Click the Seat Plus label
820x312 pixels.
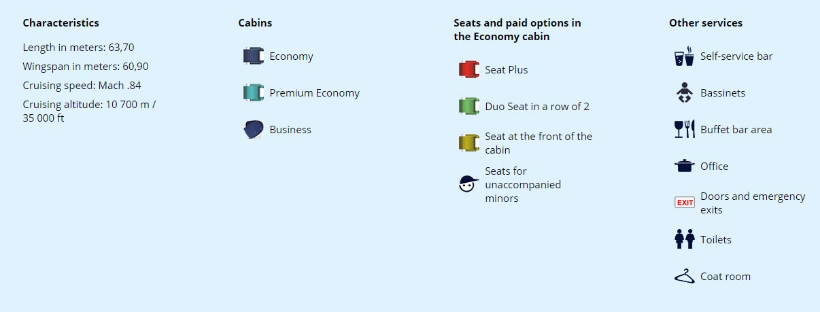(x=507, y=70)
